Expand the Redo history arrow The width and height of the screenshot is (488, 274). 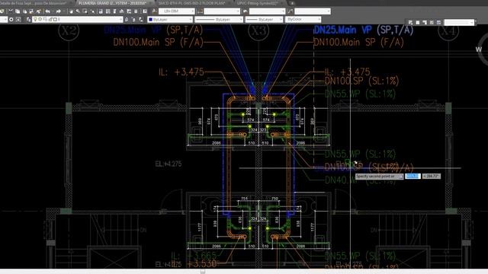(x=63, y=11)
